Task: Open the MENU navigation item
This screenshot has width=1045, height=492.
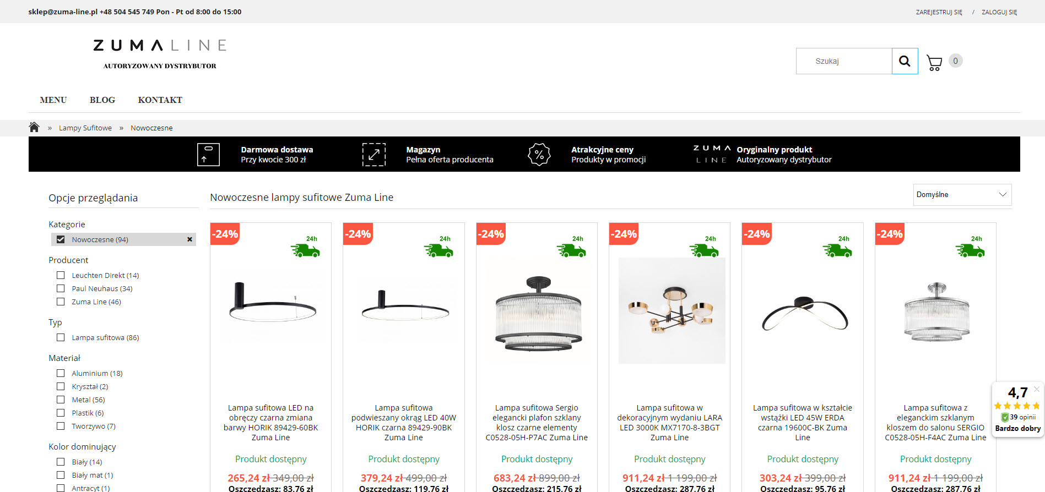Action: tap(53, 100)
